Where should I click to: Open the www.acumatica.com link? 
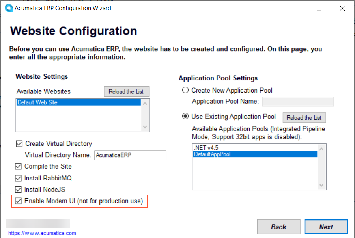coord(42,233)
